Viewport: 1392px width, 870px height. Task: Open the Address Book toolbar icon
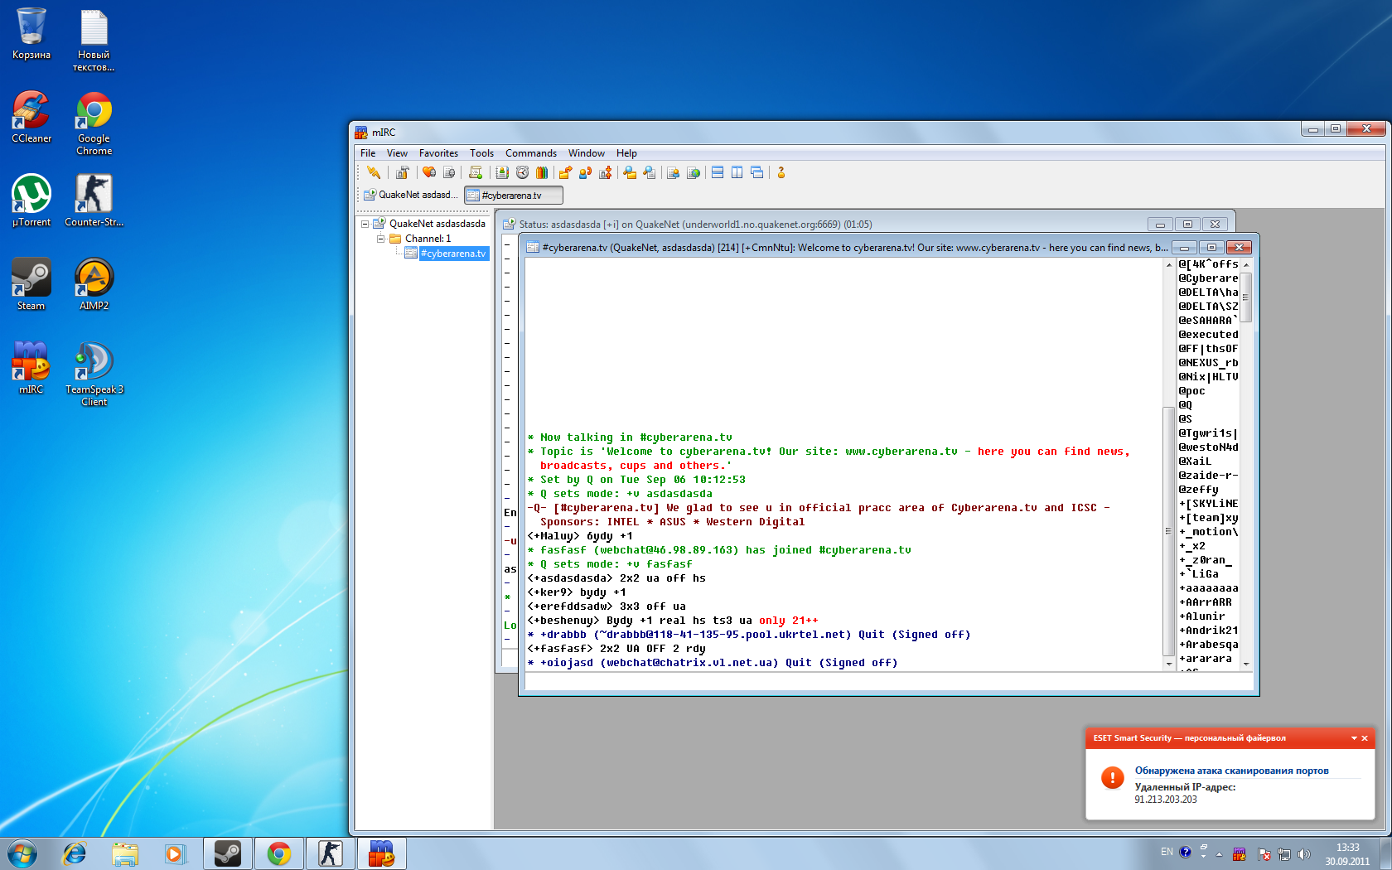pyautogui.click(x=502, y=172)
